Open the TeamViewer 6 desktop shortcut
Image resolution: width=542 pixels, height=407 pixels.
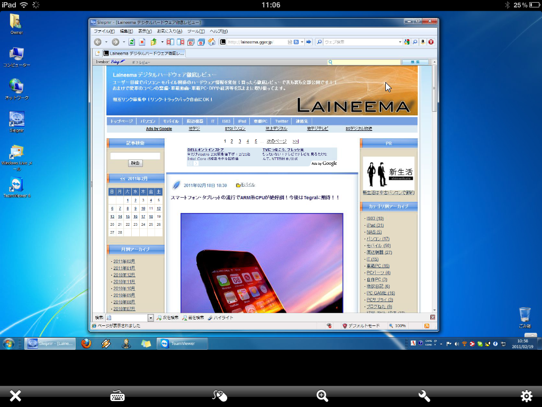16,187
